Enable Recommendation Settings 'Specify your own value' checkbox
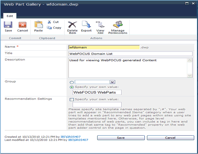Image resolution: width=198 pixels, height=154 pixels. click(71, 99)
